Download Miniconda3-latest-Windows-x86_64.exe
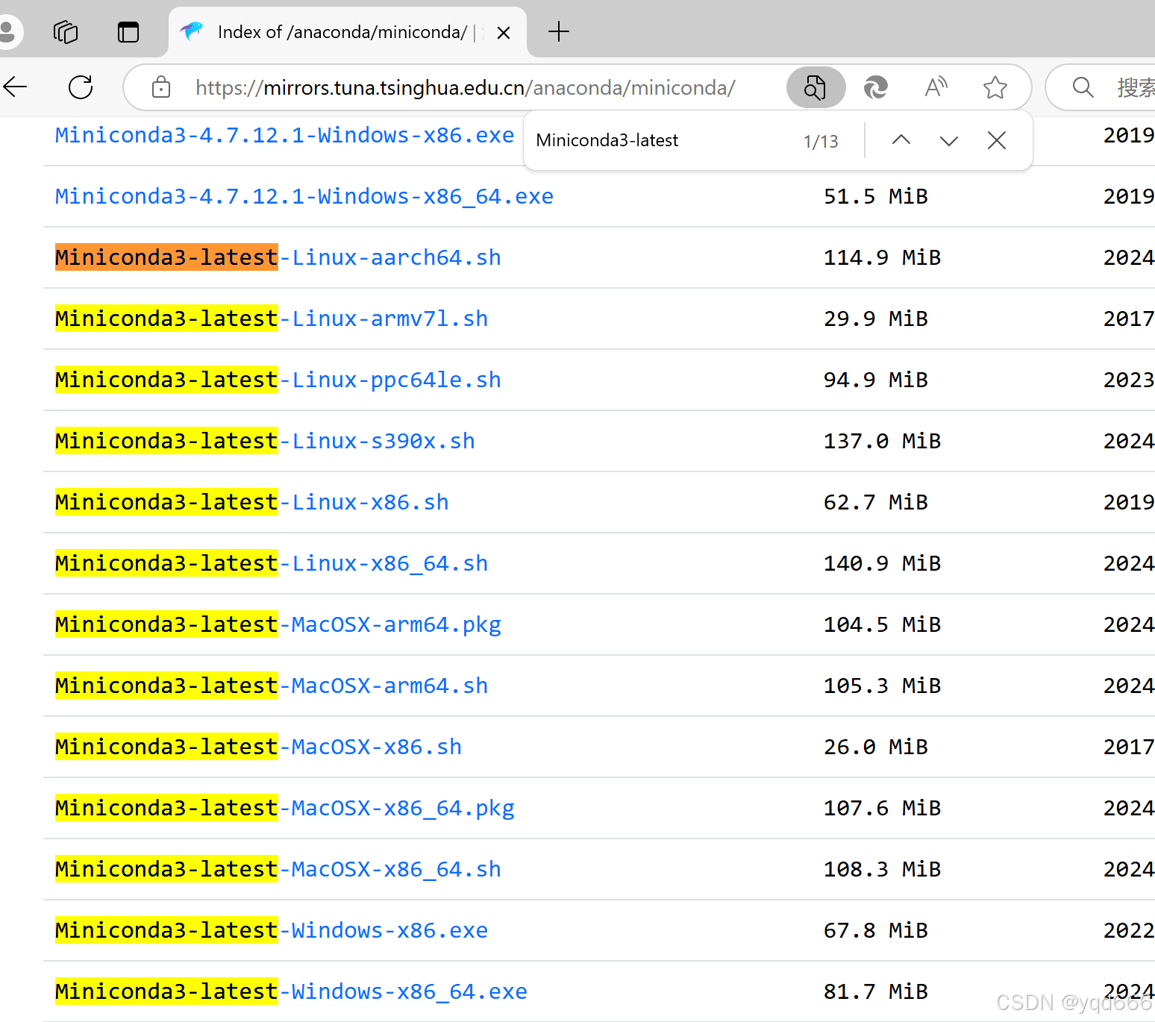This screenshot has width=1155, height=1022. click(x=291, y=991)
